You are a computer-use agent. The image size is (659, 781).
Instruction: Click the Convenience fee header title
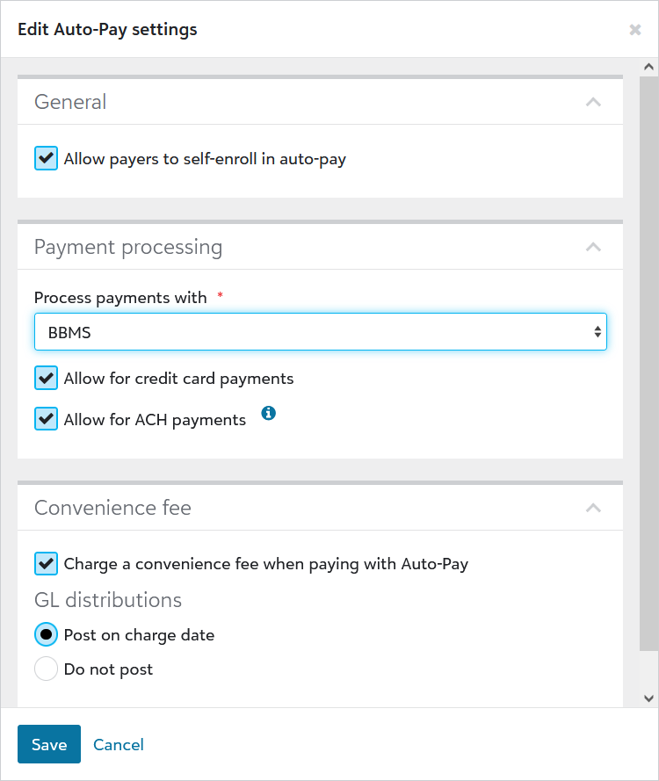click(x=112, y=508)
